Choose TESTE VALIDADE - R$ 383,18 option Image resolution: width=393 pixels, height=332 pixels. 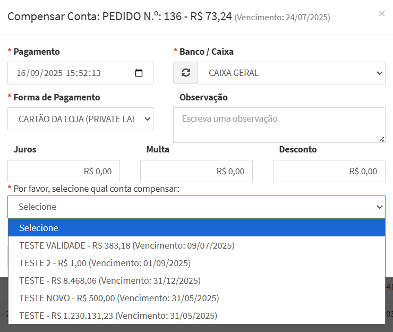pos(126,245)
